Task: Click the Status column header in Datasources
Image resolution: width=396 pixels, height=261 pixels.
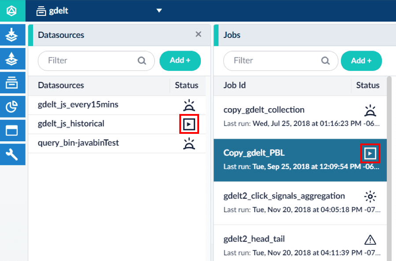Action: [187, 85]
